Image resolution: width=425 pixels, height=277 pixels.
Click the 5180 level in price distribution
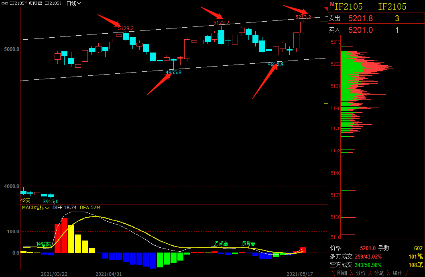click(x=336, y=109)
